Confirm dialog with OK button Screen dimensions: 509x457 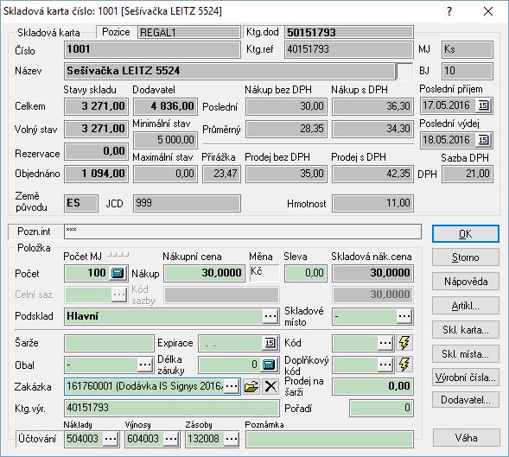click(x=466, y=234)
